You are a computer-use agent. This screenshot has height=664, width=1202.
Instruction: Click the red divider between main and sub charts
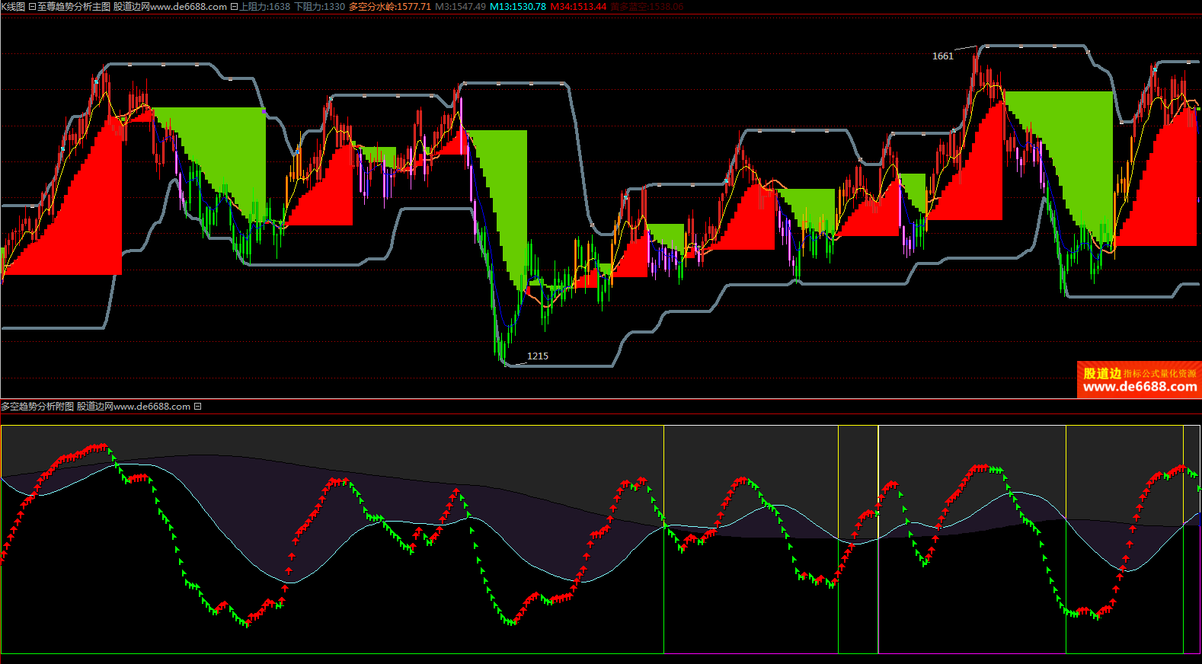pyautogui.click(x=601, y=398)
